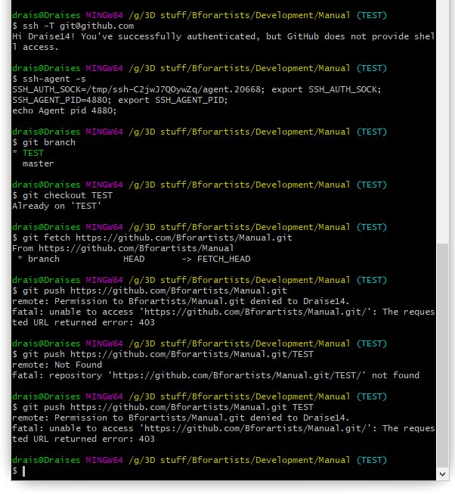Viewport: 455px width, 494px height.
Task: Click the "Already on 'TEST'" message
Action: [57, 206]
